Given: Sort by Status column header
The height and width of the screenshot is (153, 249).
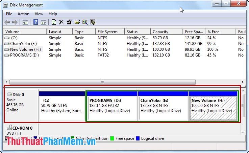Looking at the screenshot, I should pyautogui.click(x=138, y=32).
